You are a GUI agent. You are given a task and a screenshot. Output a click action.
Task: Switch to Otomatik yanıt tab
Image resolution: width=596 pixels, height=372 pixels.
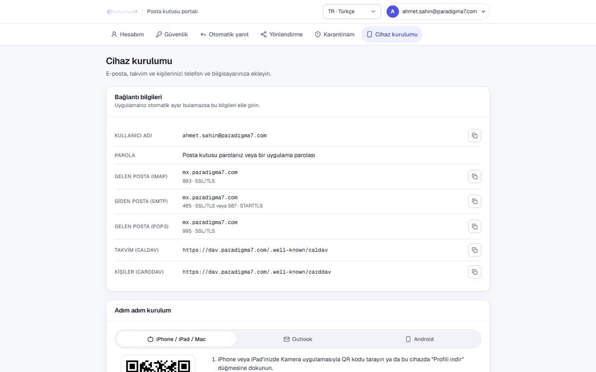(x=224, y=34)
